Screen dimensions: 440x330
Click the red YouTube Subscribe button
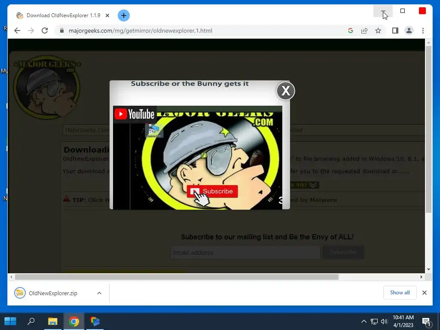[212, 191]
